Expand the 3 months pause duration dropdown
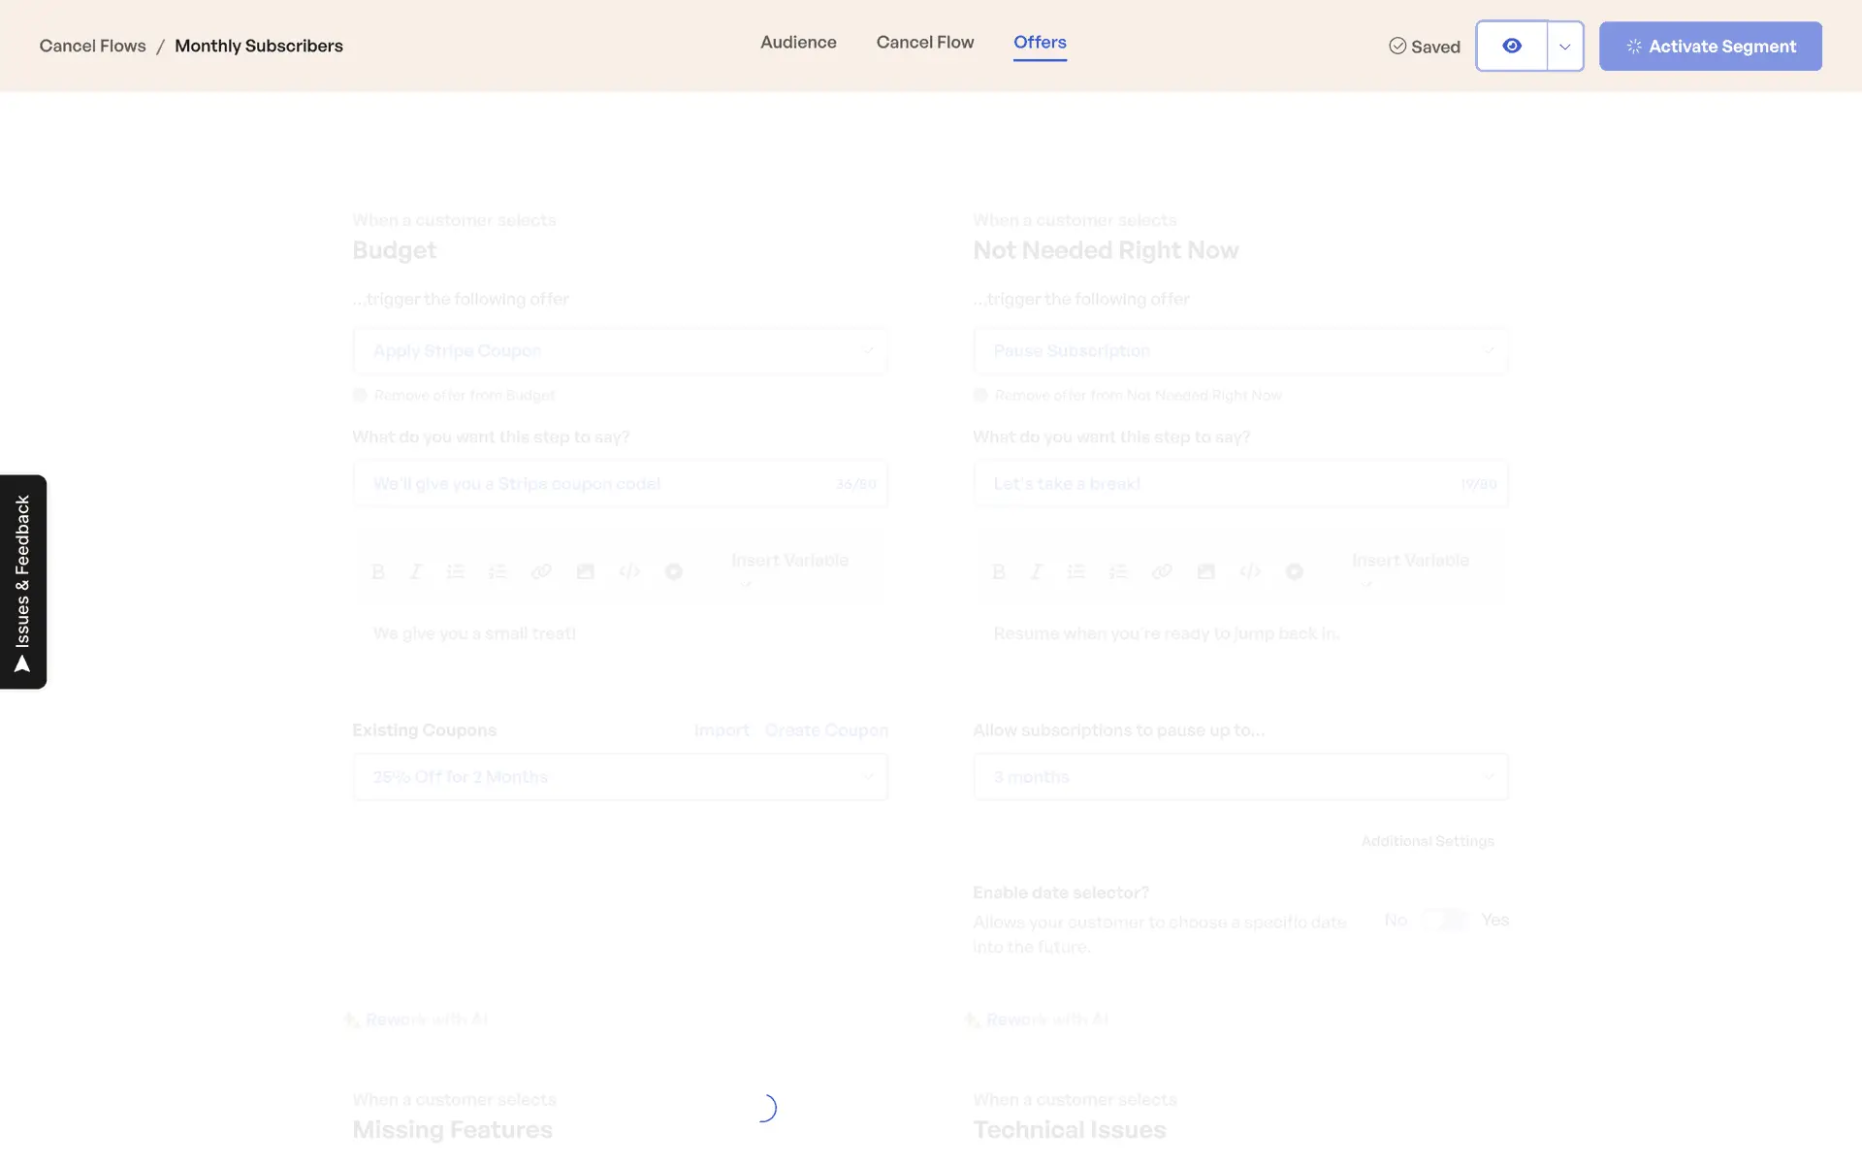 (x=1240, y=777)
